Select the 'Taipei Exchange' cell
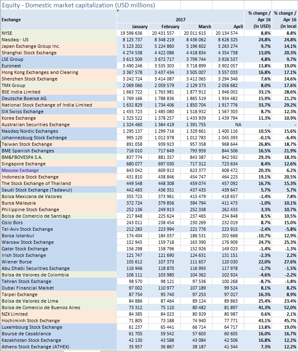The width and height of the screenshot is (298, 352). [x=59, y=294]
